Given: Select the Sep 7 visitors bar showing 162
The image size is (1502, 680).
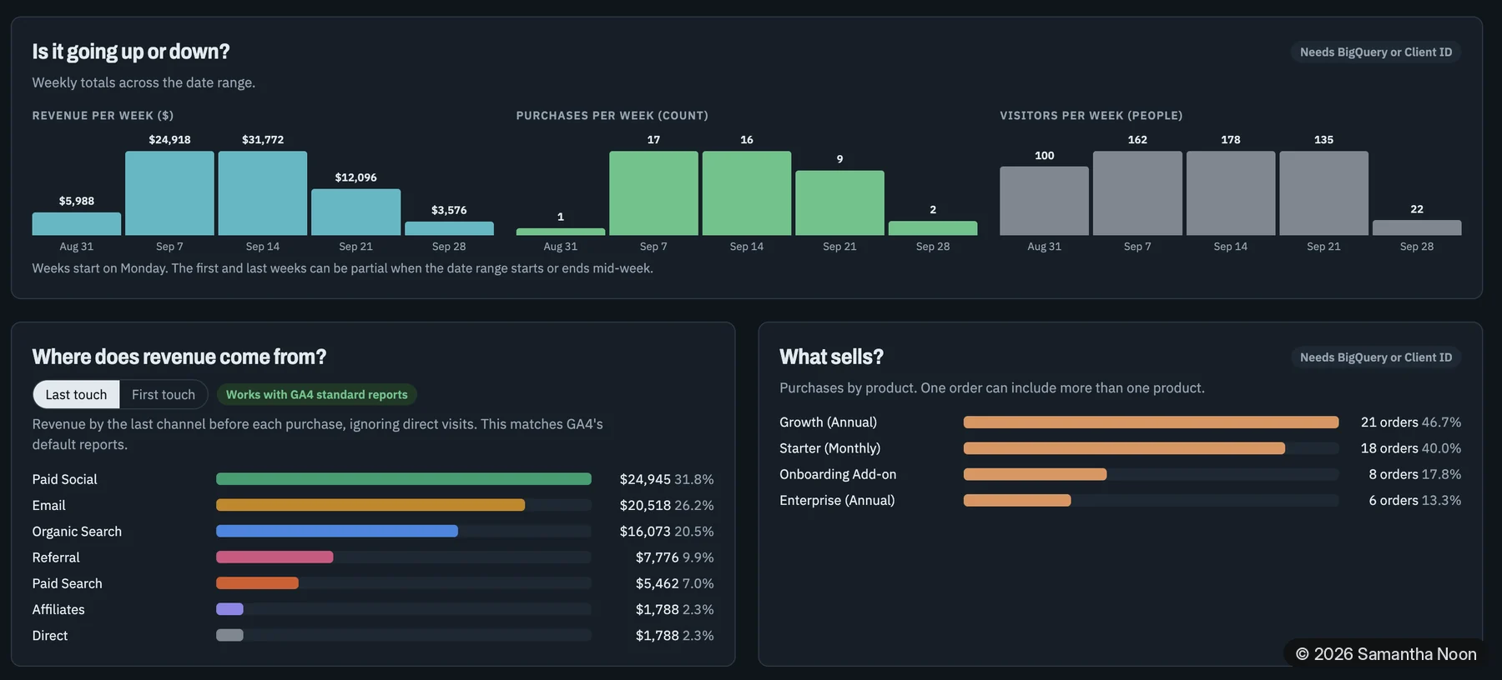Looking at the screenshot, I should tap(1137, 193).
